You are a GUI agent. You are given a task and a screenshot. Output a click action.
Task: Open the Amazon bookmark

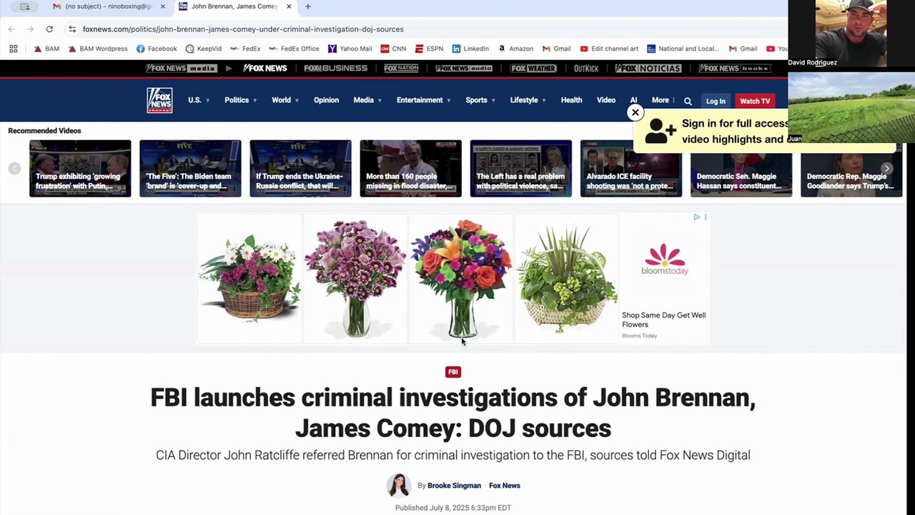pos(515,49)
